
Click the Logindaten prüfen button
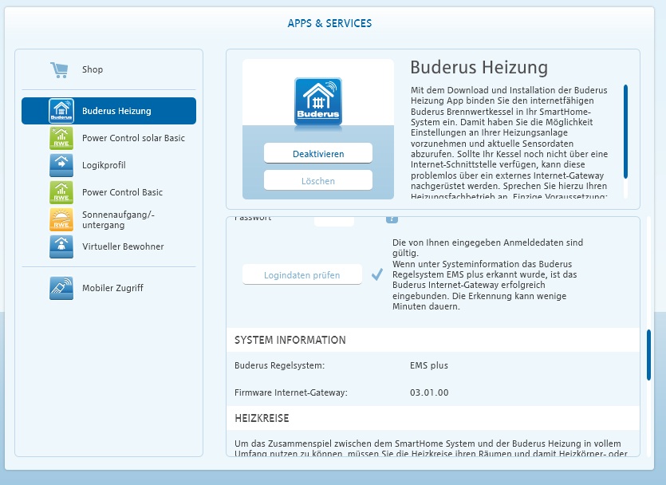pos(302,274)
